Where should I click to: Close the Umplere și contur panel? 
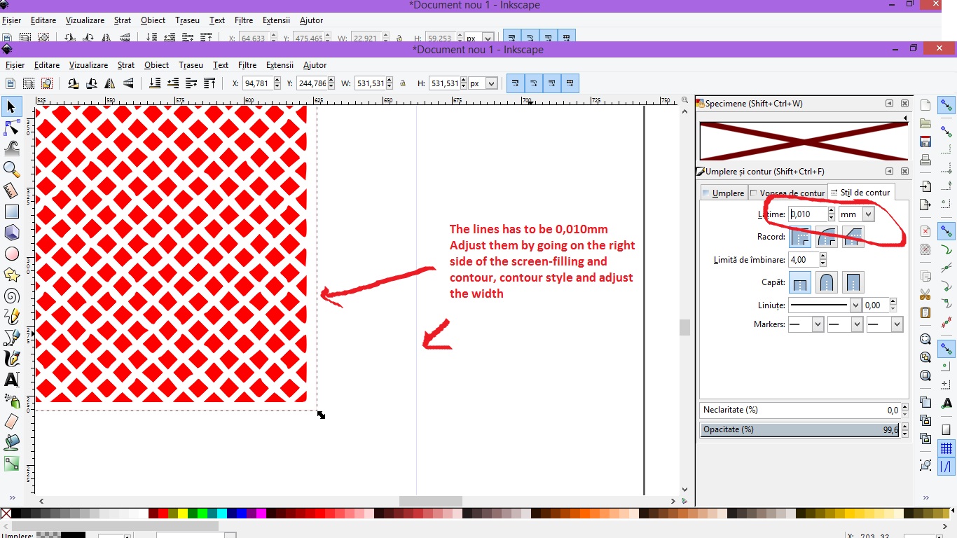[904, 172]
